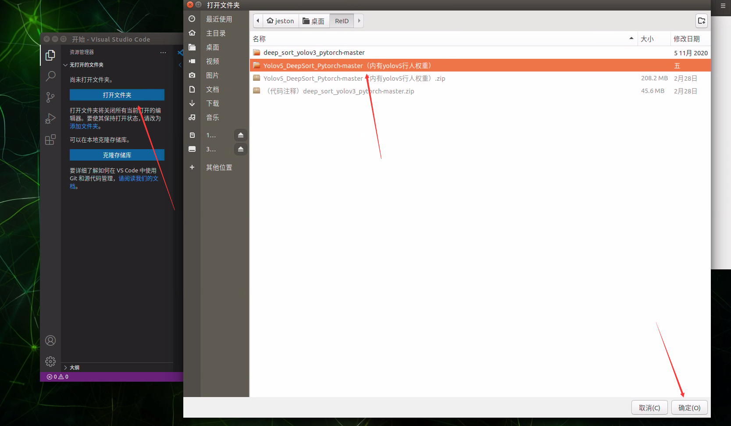Sort files by 名称 column header
This screenshot has width=731, height=426.
click(443, 39)
